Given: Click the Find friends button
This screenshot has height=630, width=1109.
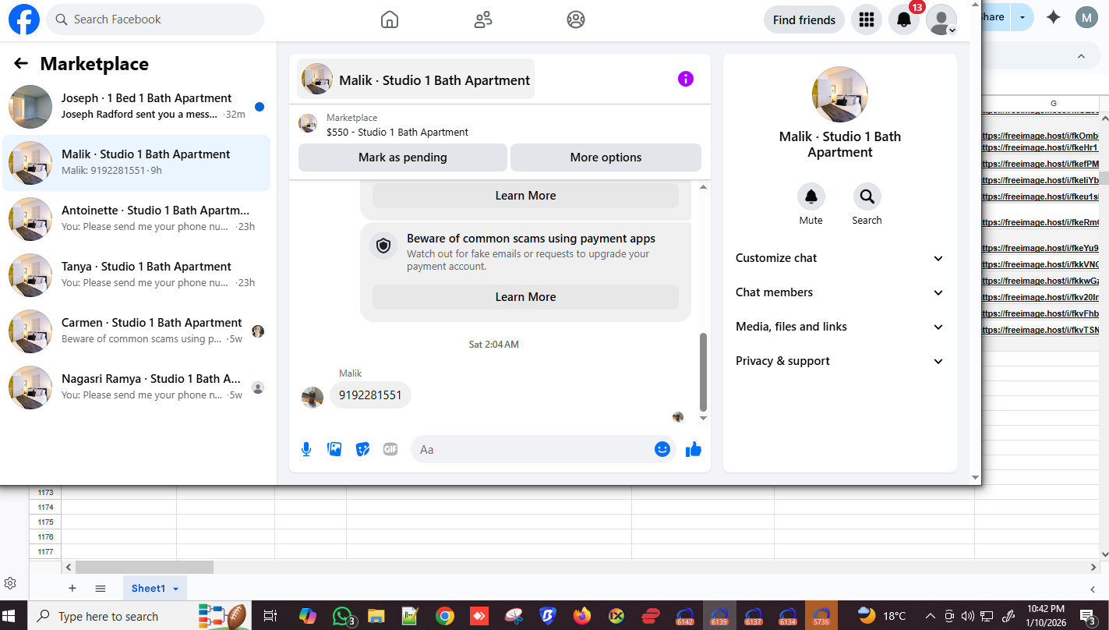Looking at the screenshot, I should click(804, 20).
